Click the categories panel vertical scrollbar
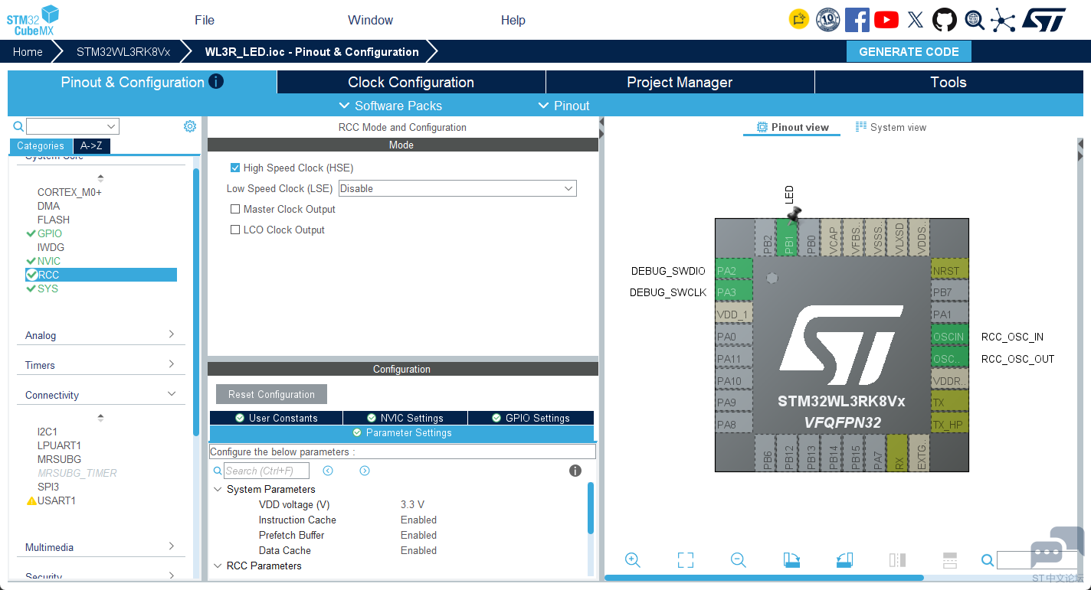1091x590 pixels. (195, 302)
